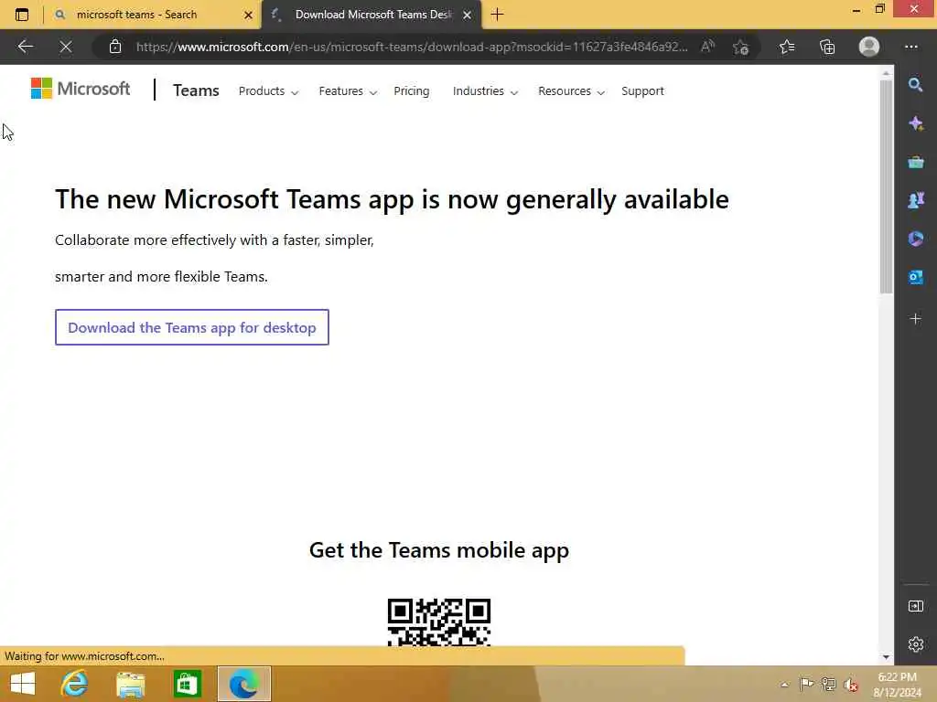This screenshot has height=702, width=937.
Task: Click the Teams mobile app QR code
Action: 438,622
